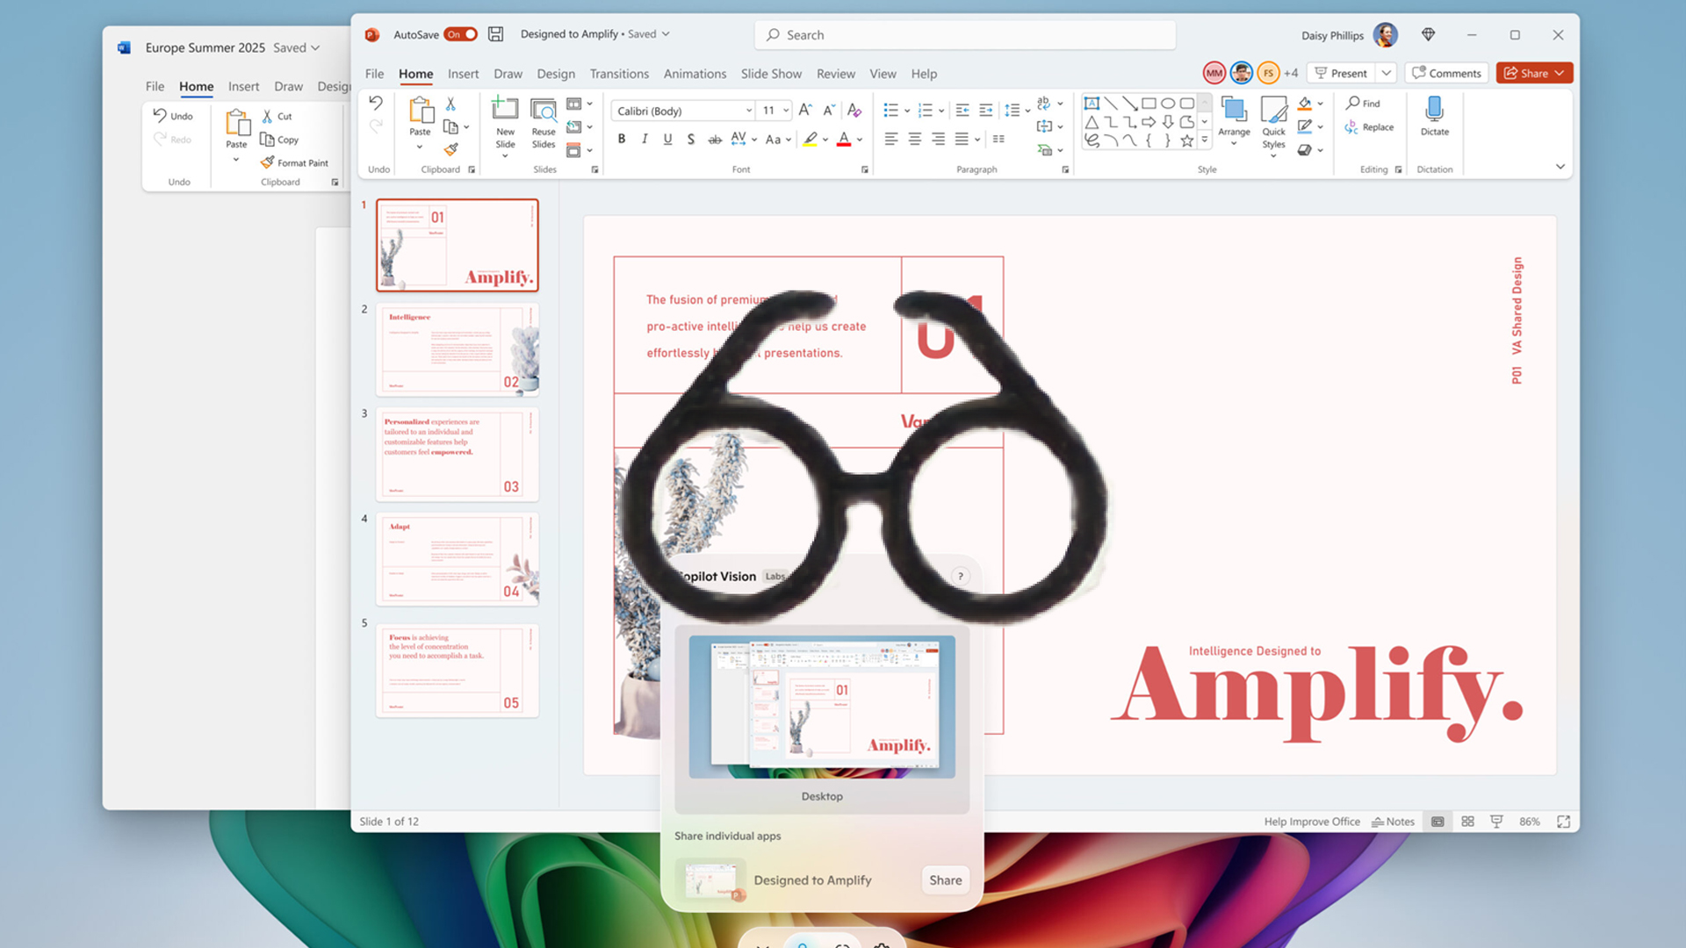Viewport: 1686px width, 948px height.
Task: Toggle Underline formatting
Action: coord(667,139)
